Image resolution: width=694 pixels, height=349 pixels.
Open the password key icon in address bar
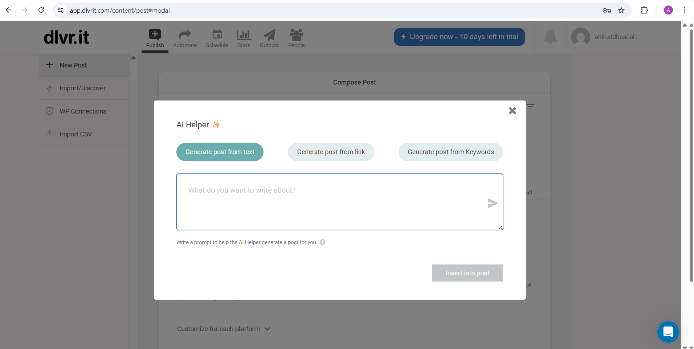click(607, 10)
